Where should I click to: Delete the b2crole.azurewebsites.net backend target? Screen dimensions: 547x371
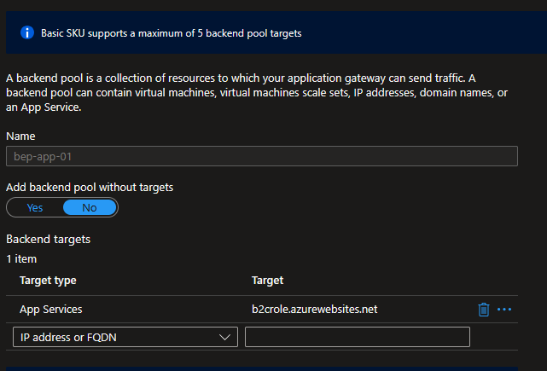click(x=484, y=310)
